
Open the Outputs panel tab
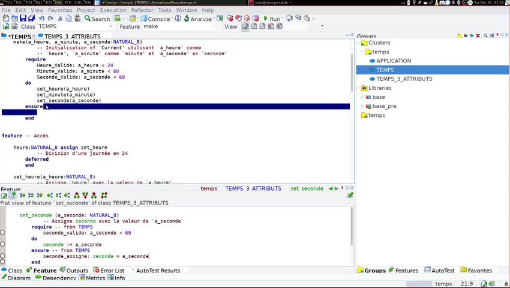(x=74, y=271)
